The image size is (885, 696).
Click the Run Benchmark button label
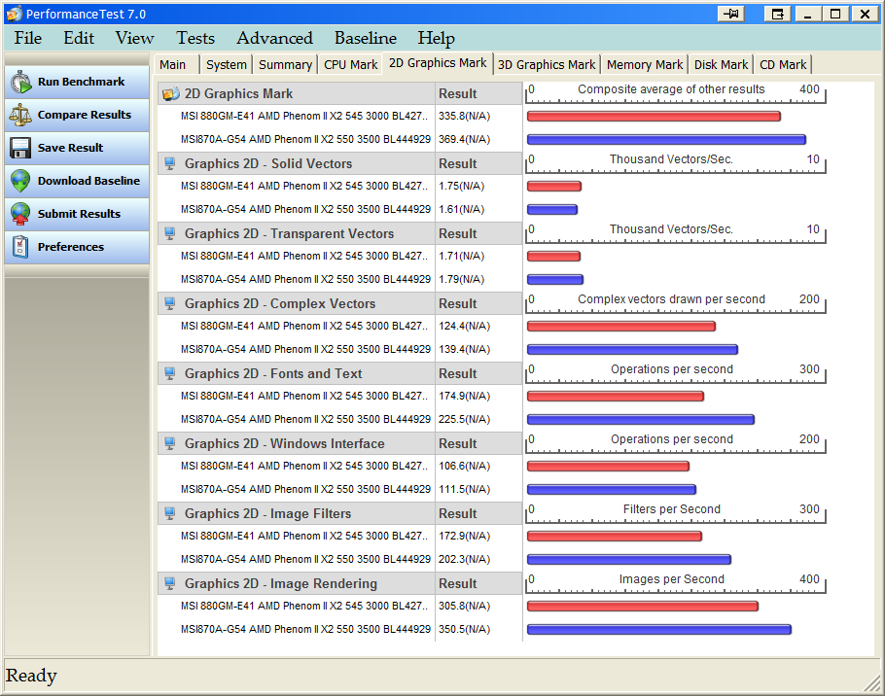coord(82,82)
